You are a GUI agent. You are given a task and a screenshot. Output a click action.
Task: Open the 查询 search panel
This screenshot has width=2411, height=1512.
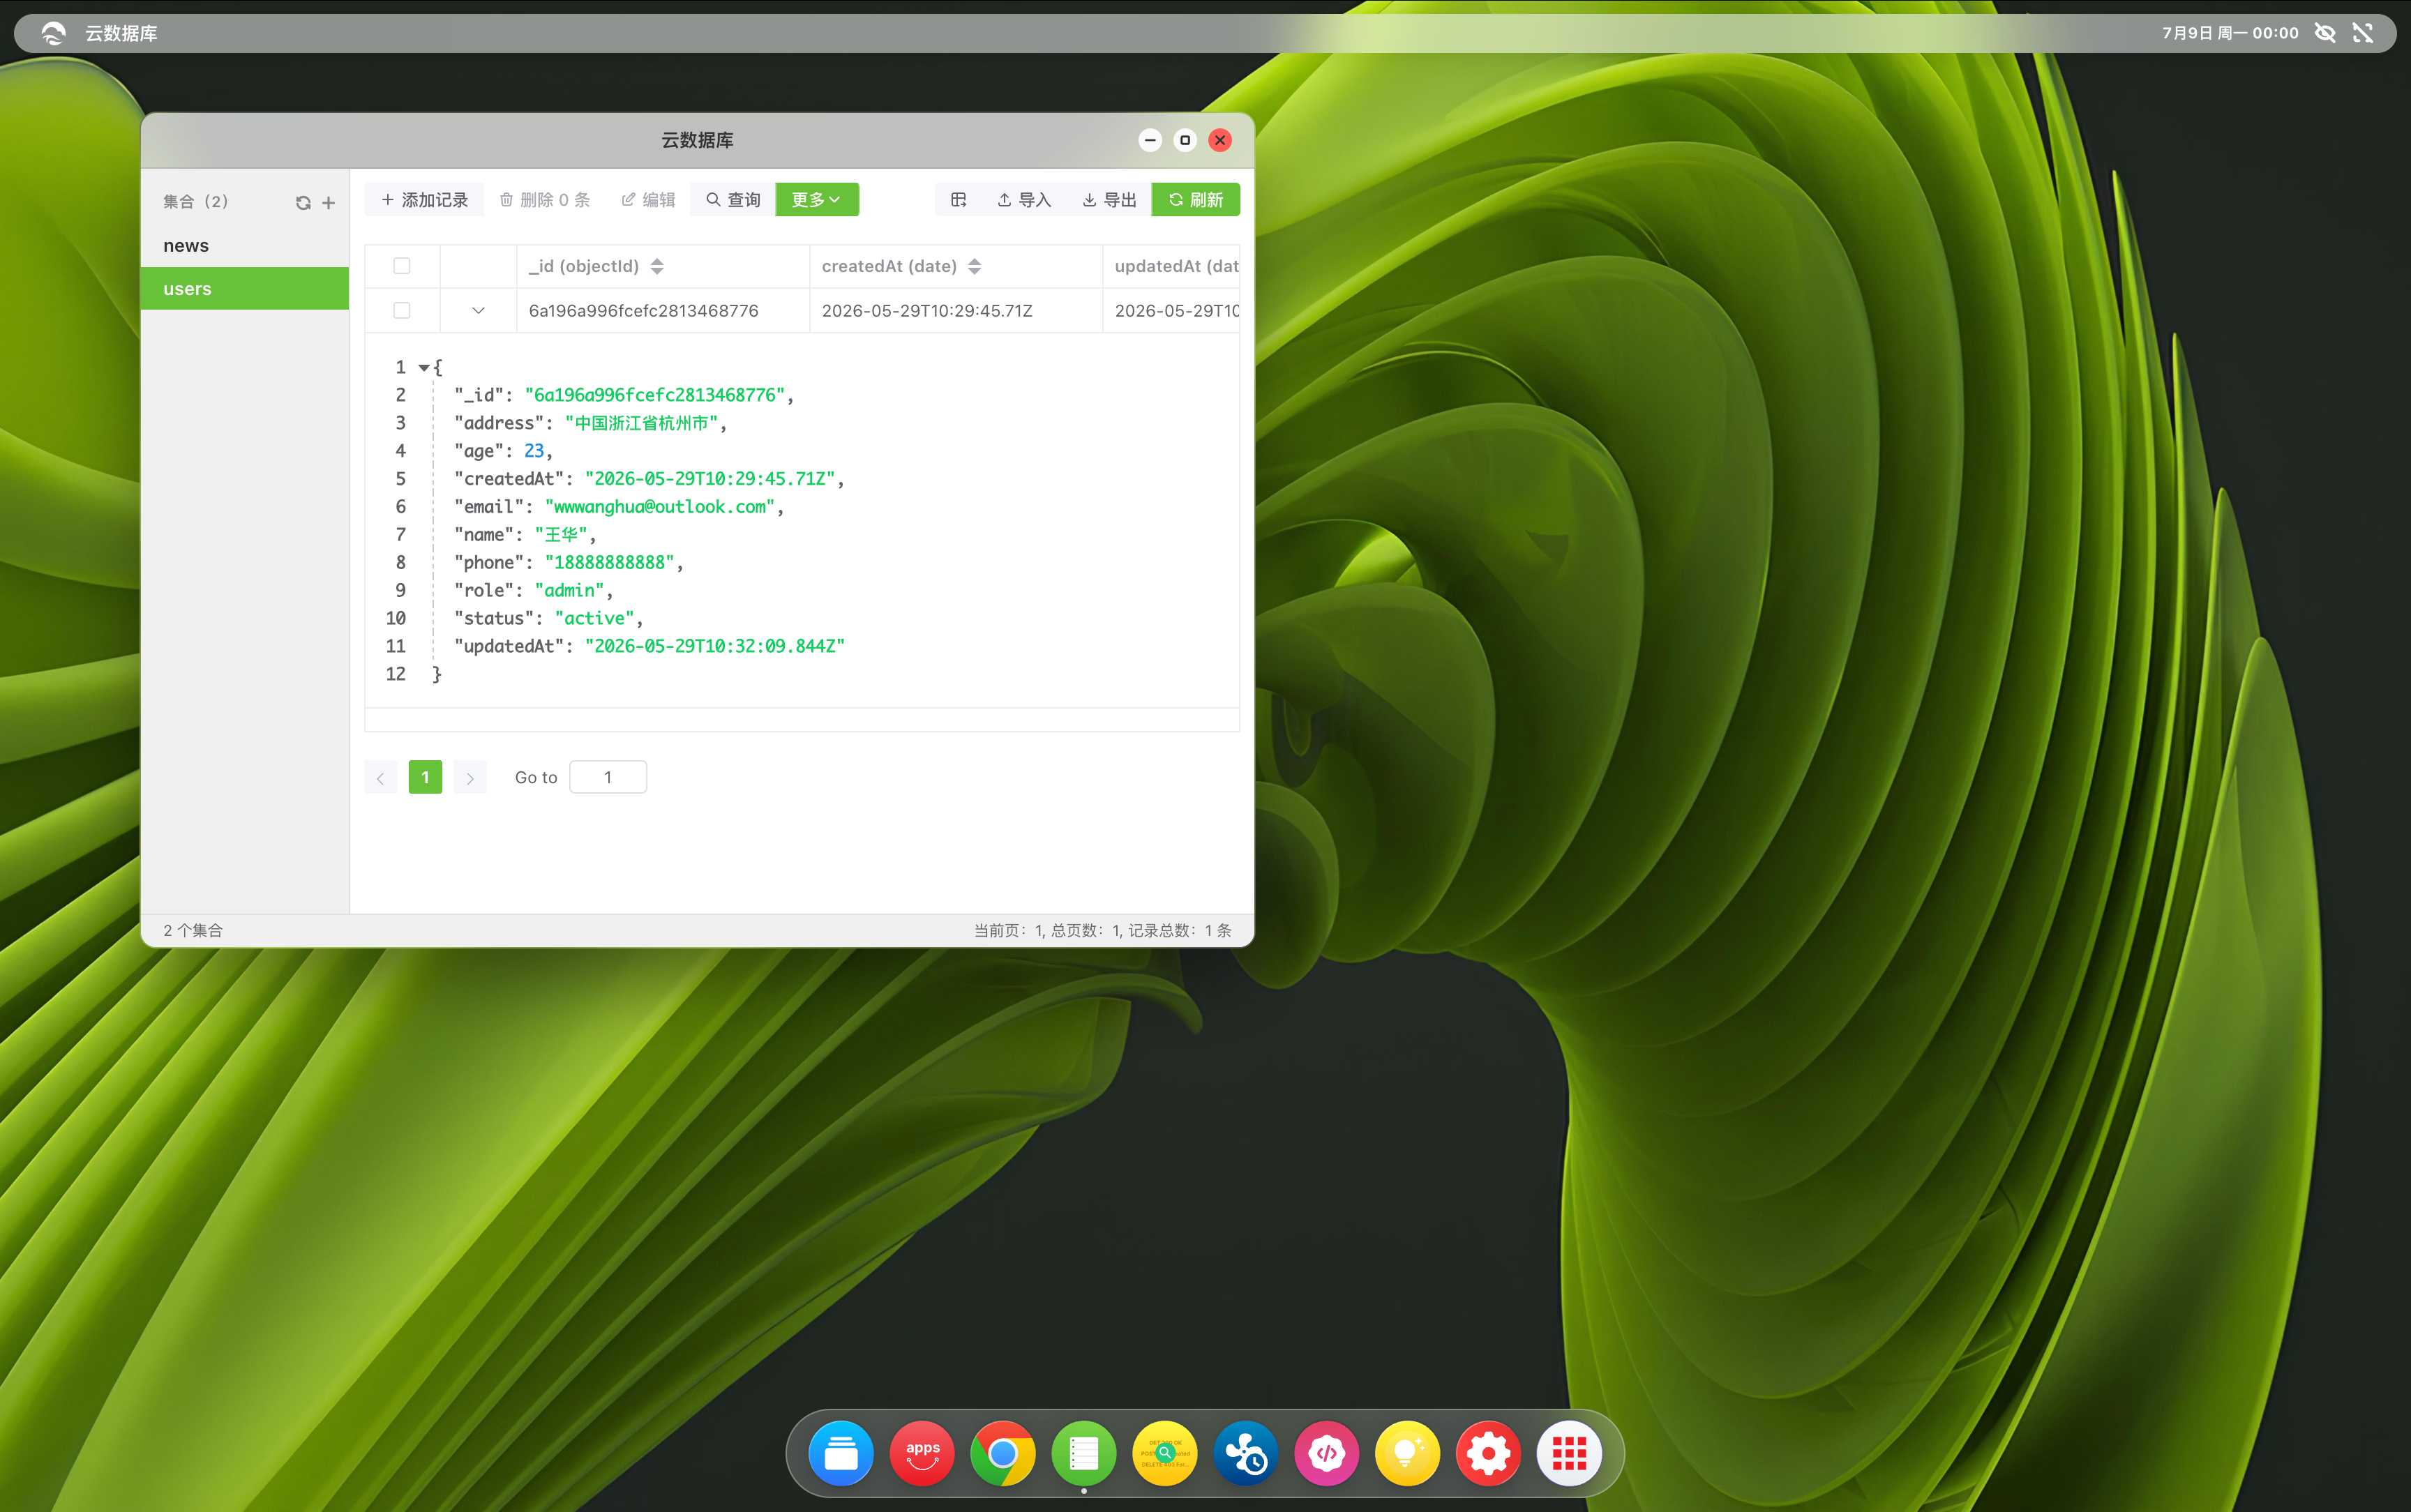[x=733, y=200]
